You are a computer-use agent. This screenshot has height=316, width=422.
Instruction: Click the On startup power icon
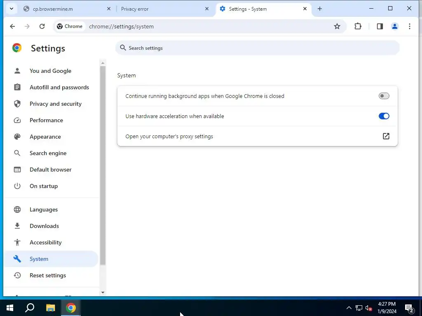[17, 186]
